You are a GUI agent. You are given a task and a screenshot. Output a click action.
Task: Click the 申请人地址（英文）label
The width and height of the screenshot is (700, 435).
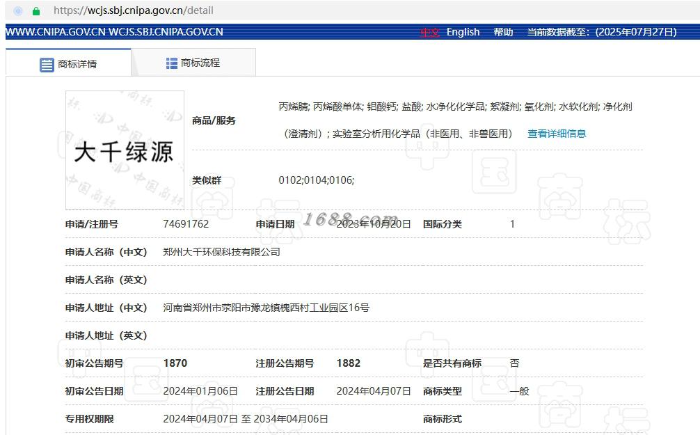click(106, 335)
